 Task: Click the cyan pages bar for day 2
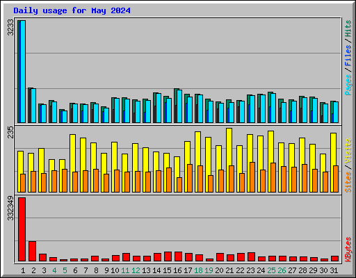(x=33, y=106)
